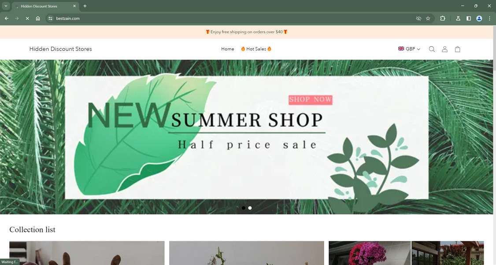Open the store search magnifier icon
This screenshot has width=496, height=265.
432,49
